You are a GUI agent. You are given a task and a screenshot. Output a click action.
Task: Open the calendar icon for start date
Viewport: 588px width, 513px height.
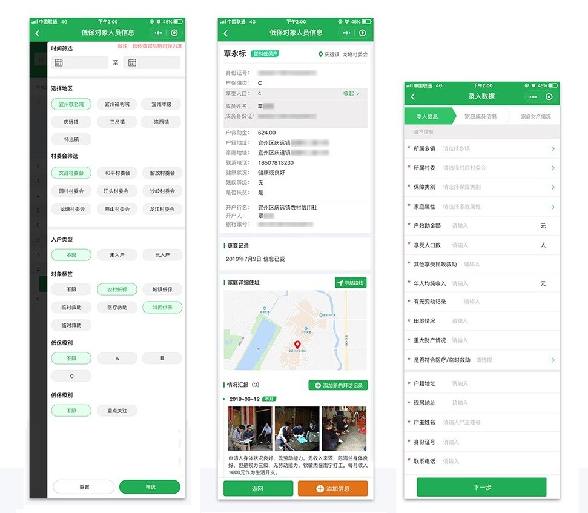tap(58, 63)
